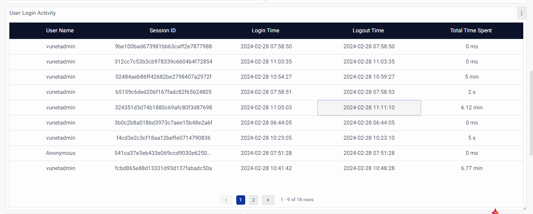Click the User Login Activity panel title

32,13
